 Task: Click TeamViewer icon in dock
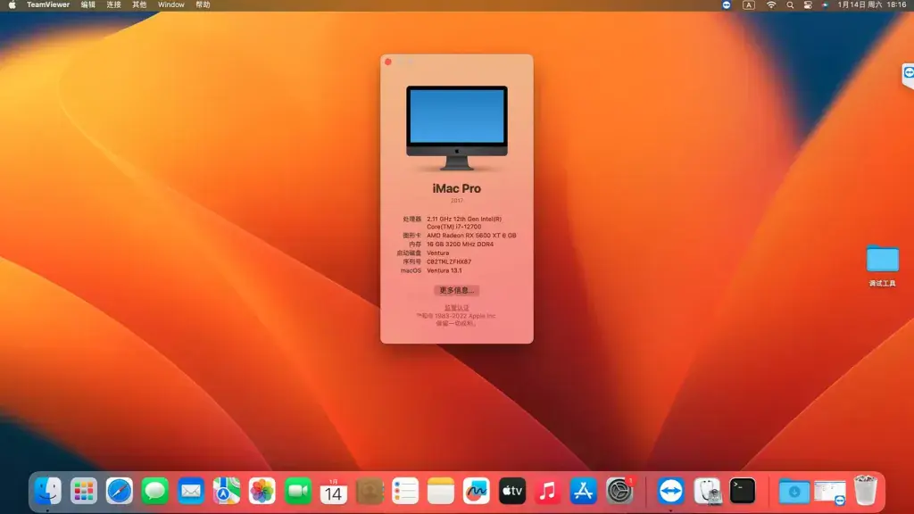671,491
